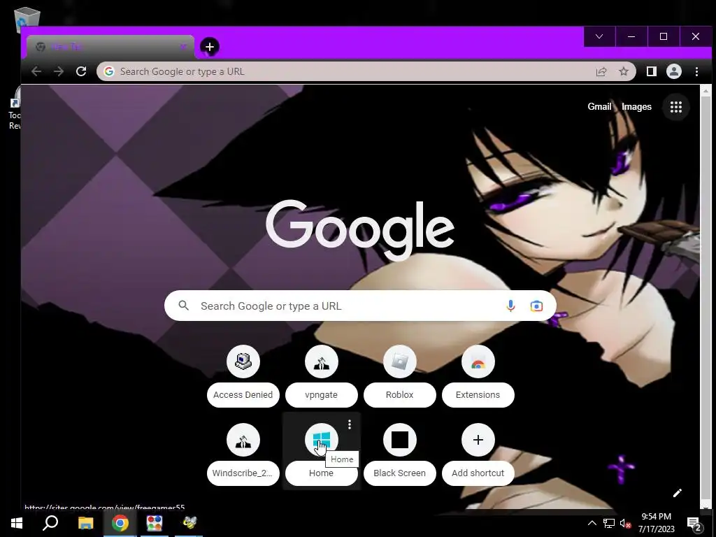Open Chrome's three-dot menu
Screen dimensions: 716x537
pyautogui.click(x=697, y=72)
